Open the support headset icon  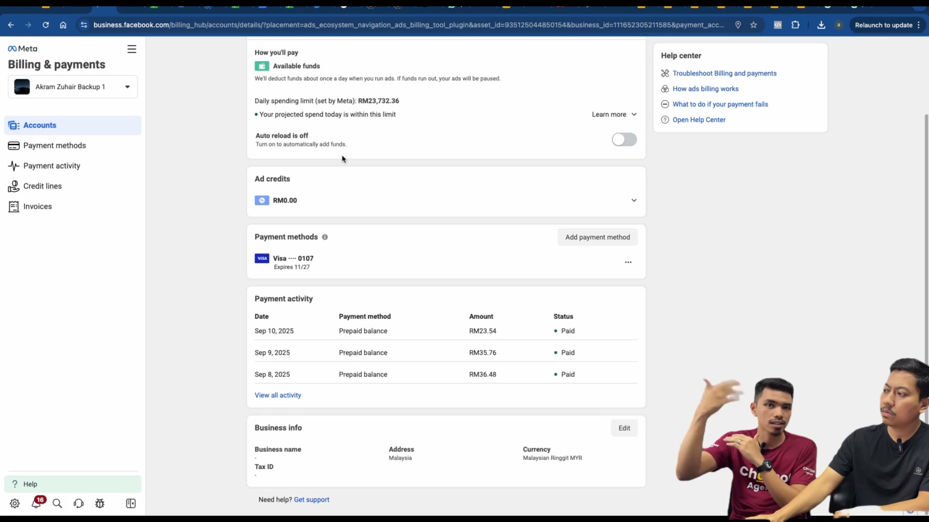pos(78,504)
